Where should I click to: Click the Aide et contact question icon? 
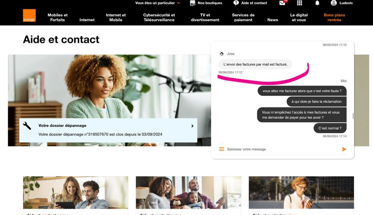(236, 3)
